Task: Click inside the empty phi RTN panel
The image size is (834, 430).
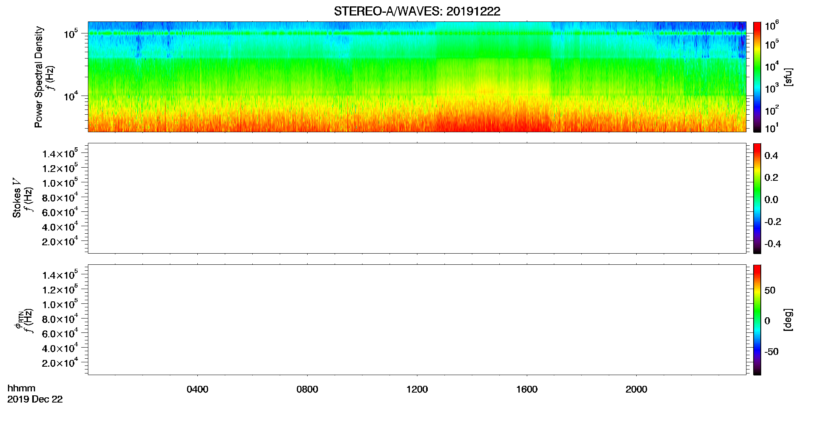Action: [417, 320]
